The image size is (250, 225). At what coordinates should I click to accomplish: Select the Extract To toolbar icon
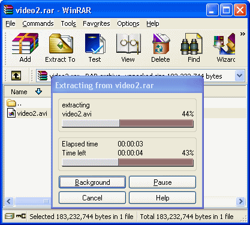[60, 48]
